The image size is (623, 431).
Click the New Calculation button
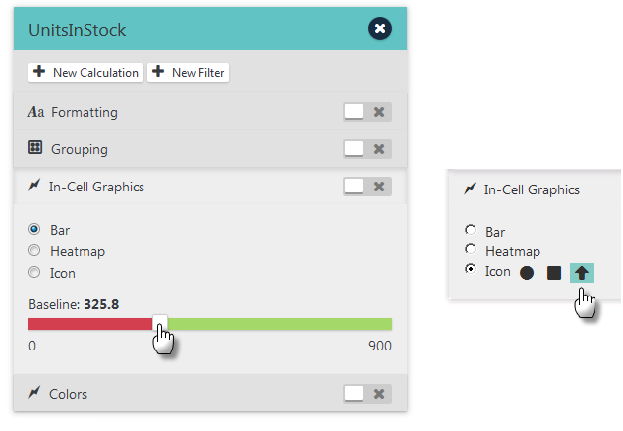coord(85,73)
